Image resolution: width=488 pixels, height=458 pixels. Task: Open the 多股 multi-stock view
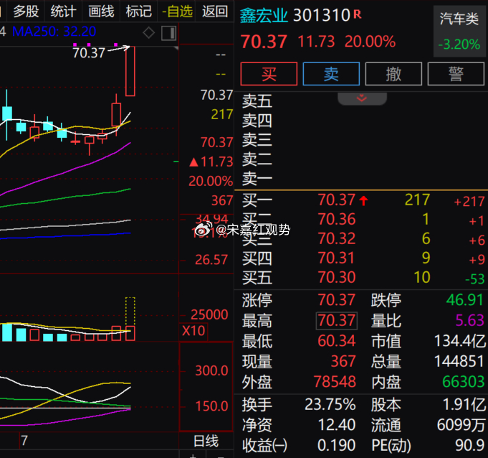tap(26, 11)
